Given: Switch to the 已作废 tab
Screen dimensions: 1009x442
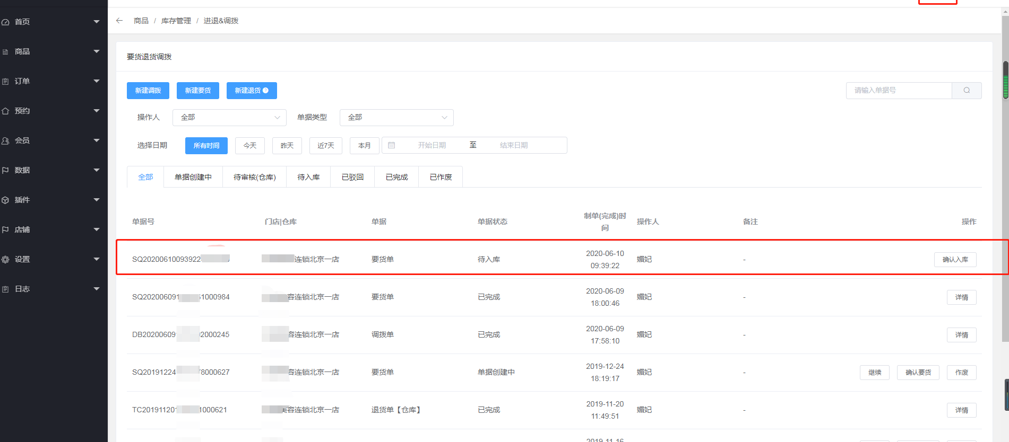Looking at the screenshot, I should point(441,177).
